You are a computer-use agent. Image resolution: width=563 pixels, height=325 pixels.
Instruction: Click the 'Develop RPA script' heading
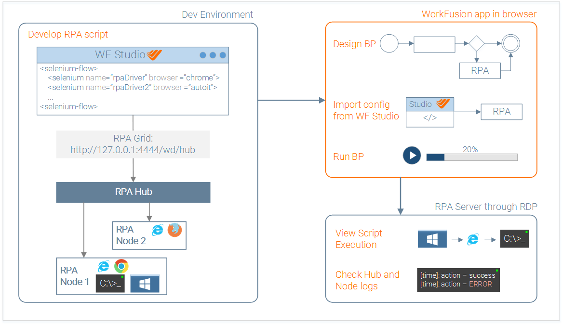click(x=68, y=35)
